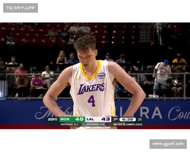Viewport: 190px width, 152px height.
Task: Click the 6:38 game clock
Action: 128,119
